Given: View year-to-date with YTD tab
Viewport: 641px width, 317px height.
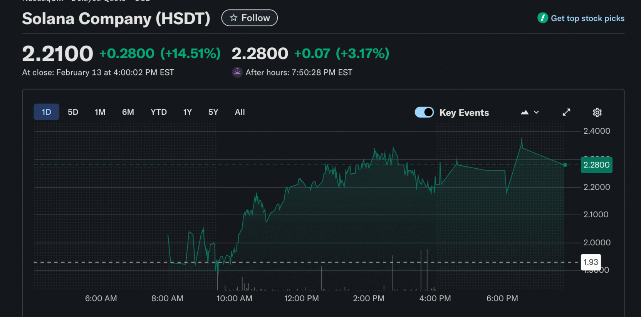Looking at the screenshot, I should coord(158,112).
